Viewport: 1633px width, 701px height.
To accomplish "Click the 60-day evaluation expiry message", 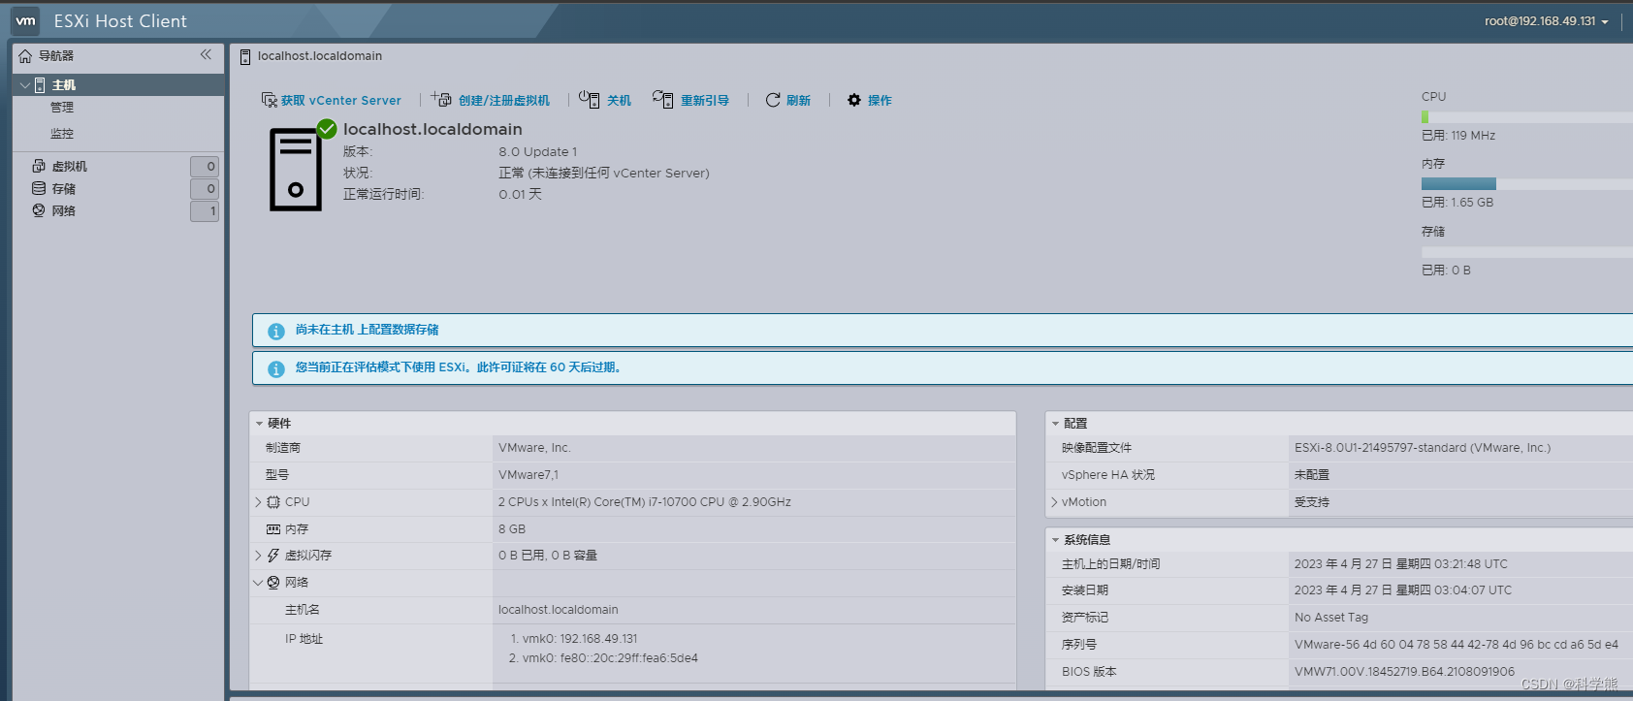I will [461, 367].
